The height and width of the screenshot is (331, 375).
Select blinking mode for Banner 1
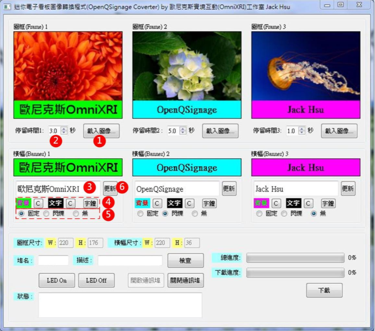coord(46,213)
